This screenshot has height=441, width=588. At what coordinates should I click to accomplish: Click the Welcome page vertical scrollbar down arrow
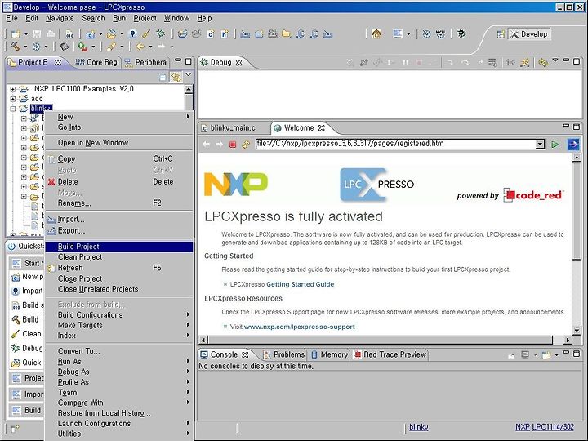(x=577, y=331)
